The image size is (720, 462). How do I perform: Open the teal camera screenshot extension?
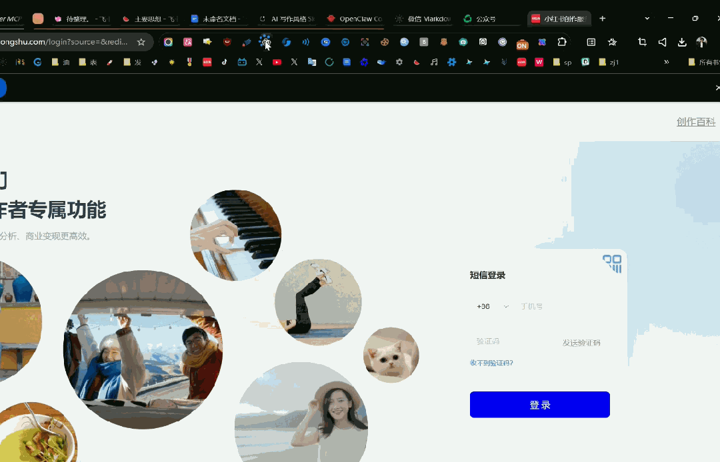[x=463, y=42]
